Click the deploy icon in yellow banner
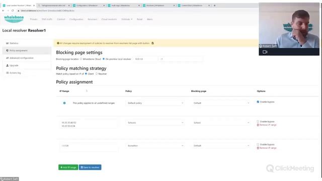The height and width of the screenshot is (181, 322). [x=152, y=43]
